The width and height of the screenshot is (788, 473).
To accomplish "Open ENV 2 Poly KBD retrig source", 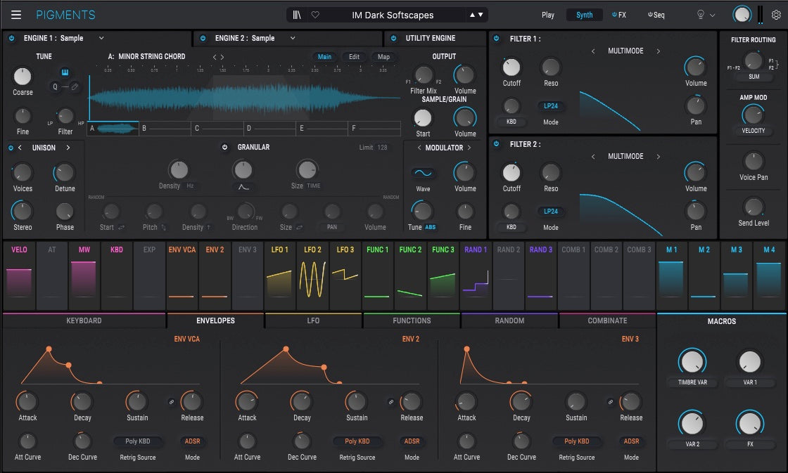I will coord(357,441).
